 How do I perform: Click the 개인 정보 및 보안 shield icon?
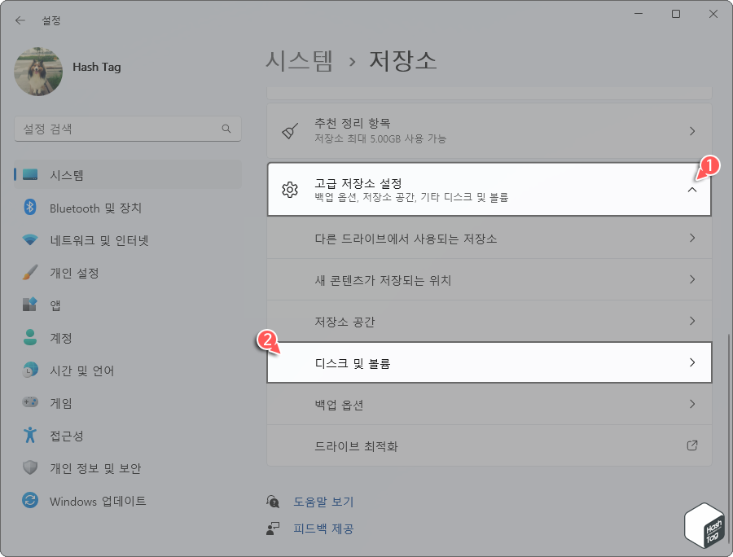pos(30,468)
